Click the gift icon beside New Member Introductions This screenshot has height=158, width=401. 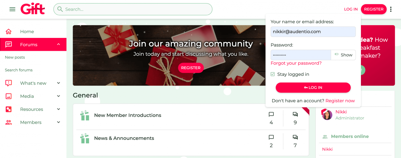click(85, 115)
